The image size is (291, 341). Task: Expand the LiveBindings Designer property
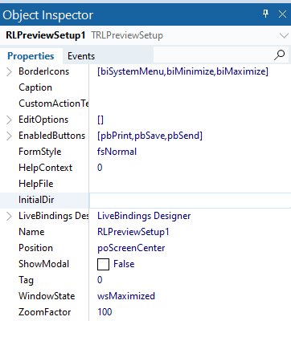point(9,216)
